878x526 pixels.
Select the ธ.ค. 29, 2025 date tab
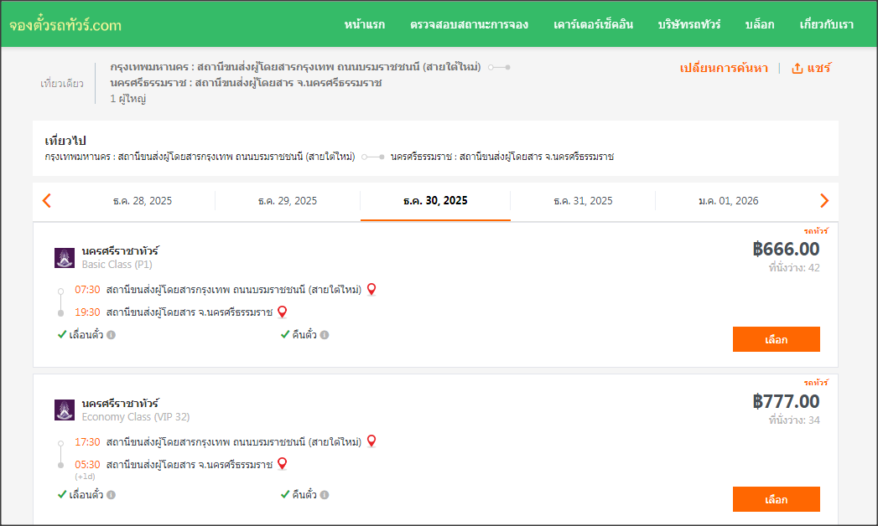click(x=287, y=201)
